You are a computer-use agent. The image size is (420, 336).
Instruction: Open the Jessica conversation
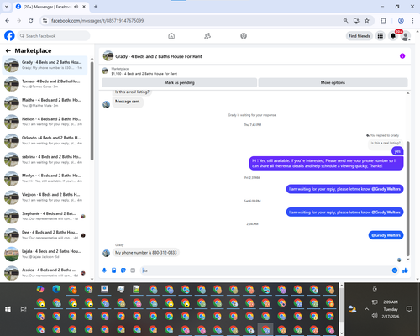pyautogui.click(x=45, y=273)
